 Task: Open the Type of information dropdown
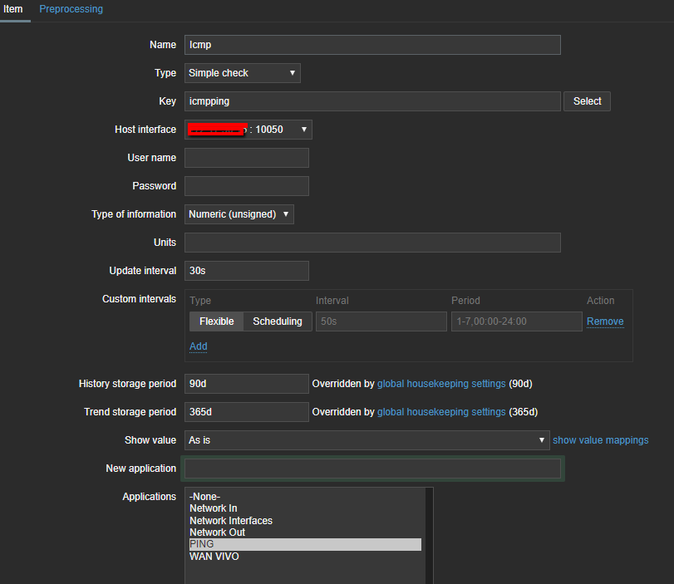pos(239,214)
